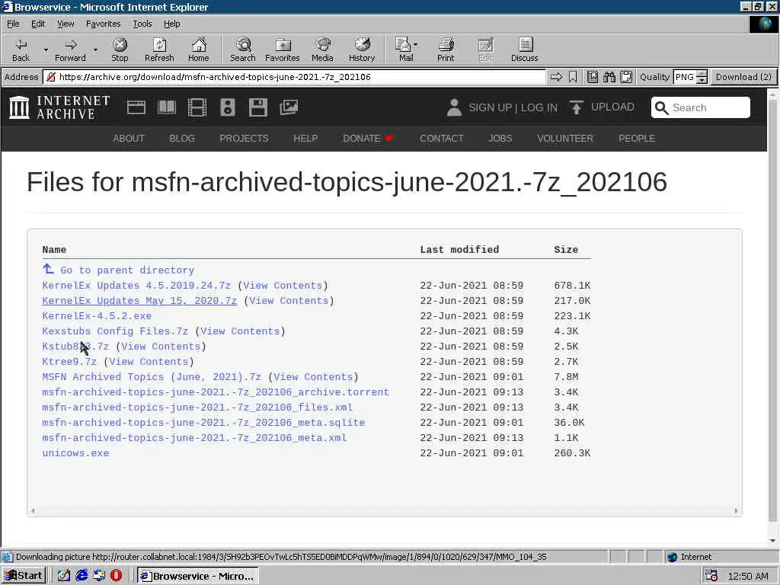Click the page vertical scrollbar down arrow

click(772, 541)
